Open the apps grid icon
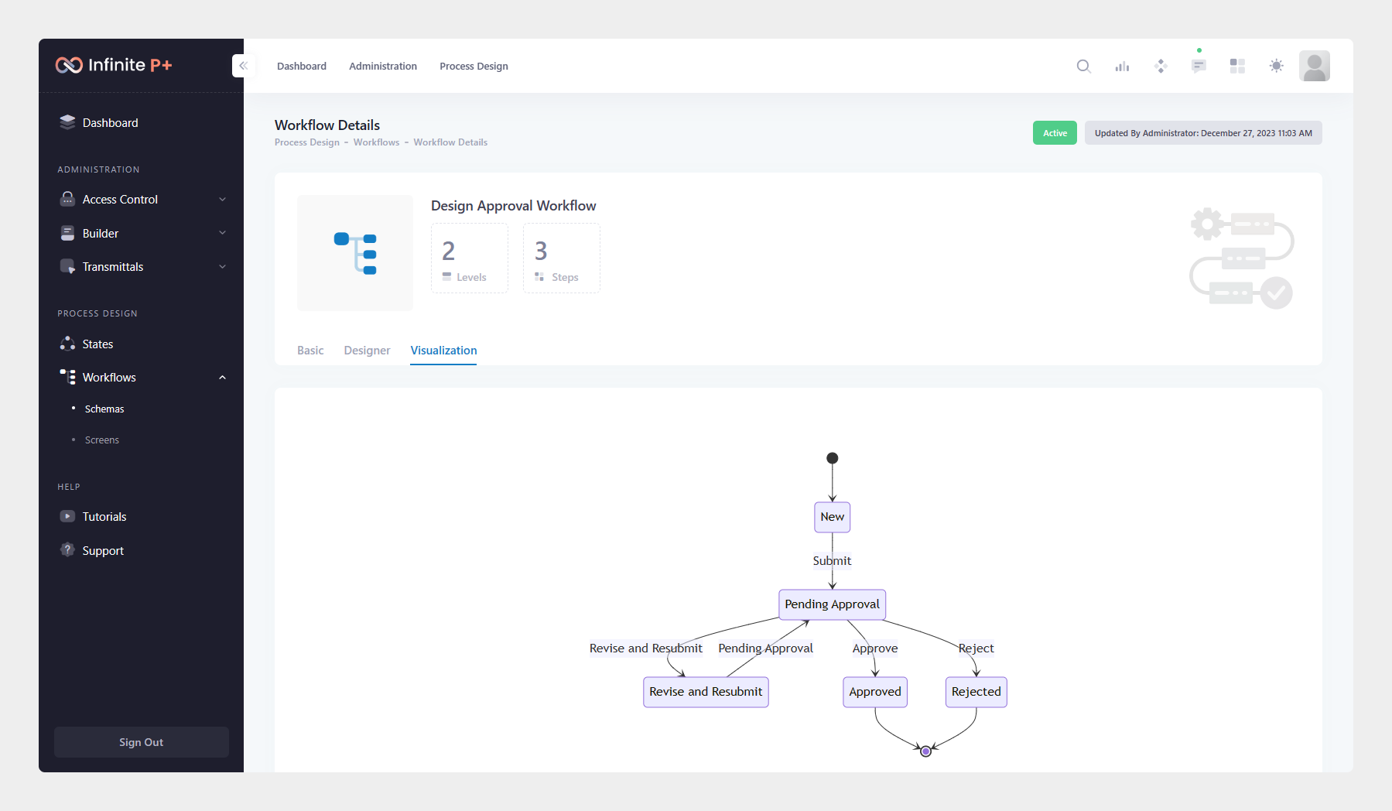 coord(1237,66)
